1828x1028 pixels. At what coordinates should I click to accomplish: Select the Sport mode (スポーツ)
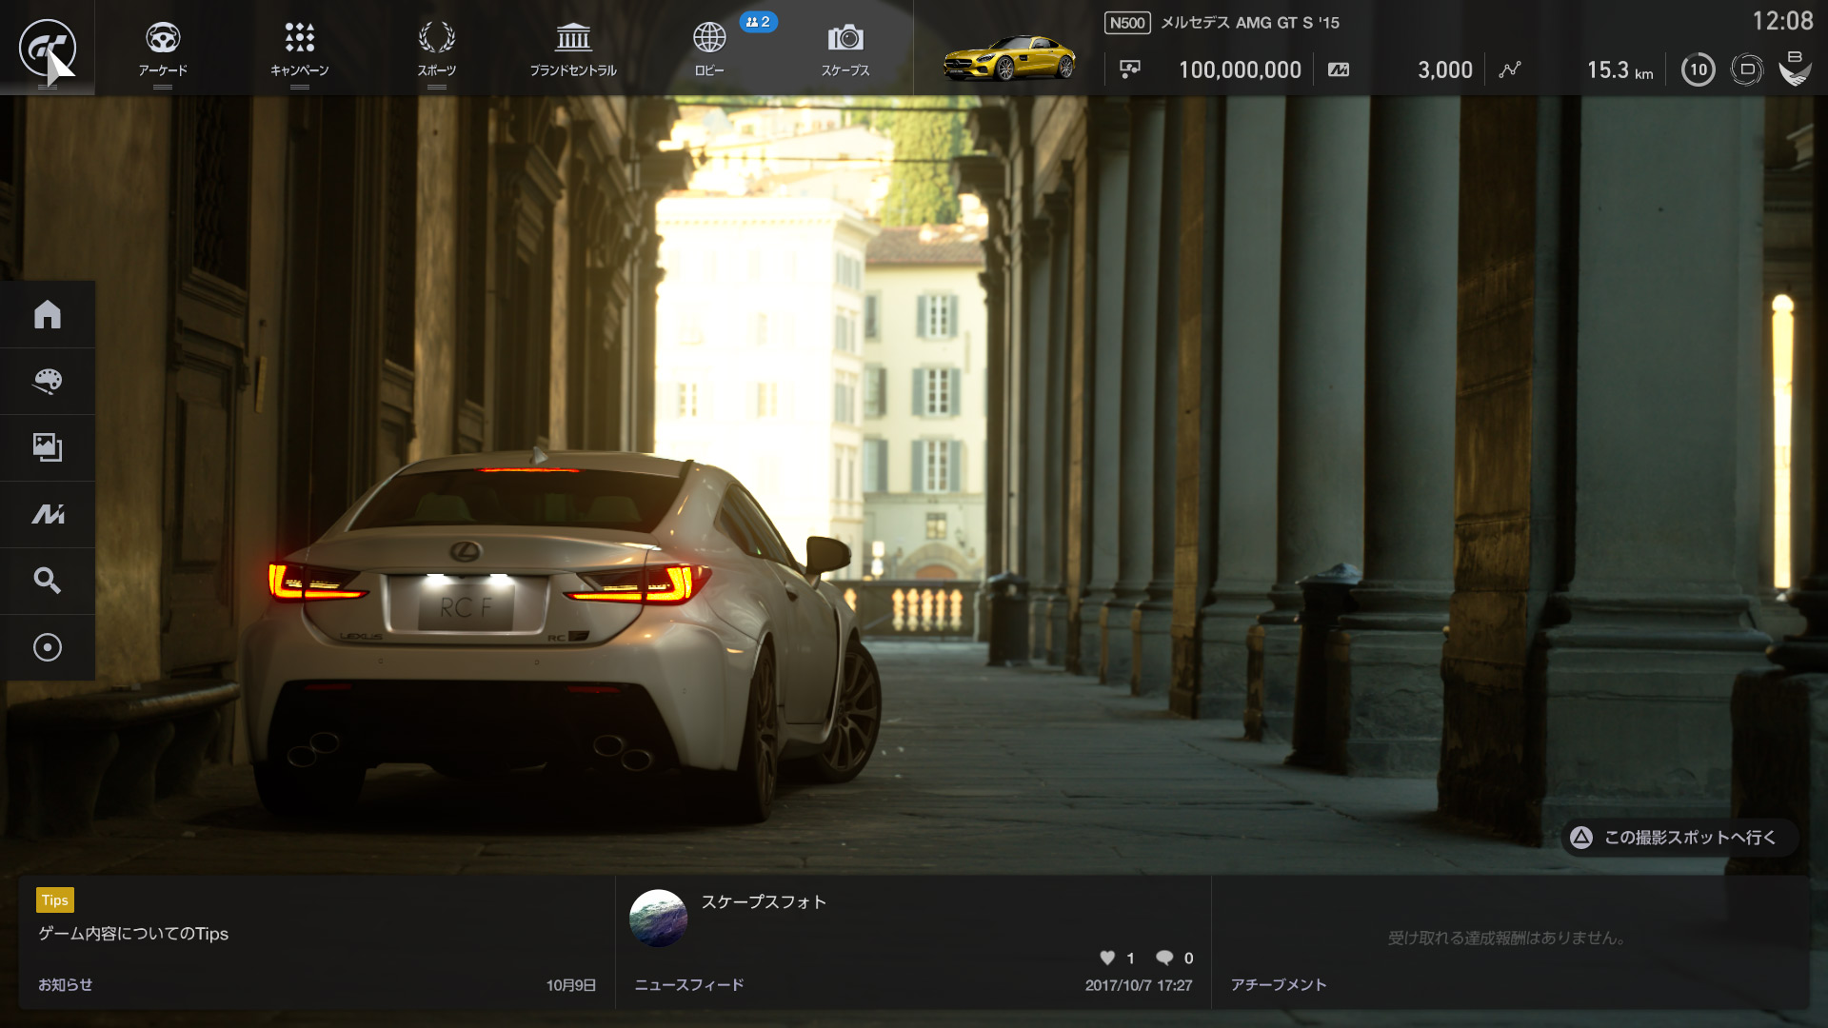(x=436, y=49)
